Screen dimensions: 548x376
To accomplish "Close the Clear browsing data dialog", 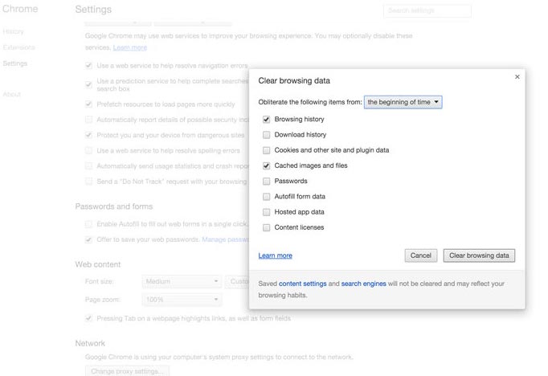I will [517, 76].
